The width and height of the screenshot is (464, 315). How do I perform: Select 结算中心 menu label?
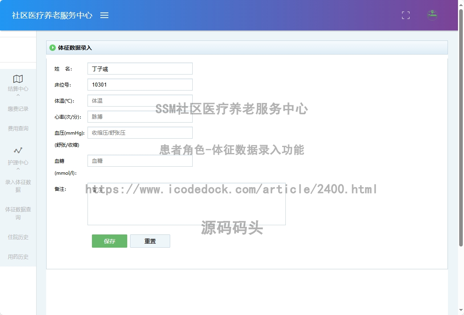(x=18, y=89)
